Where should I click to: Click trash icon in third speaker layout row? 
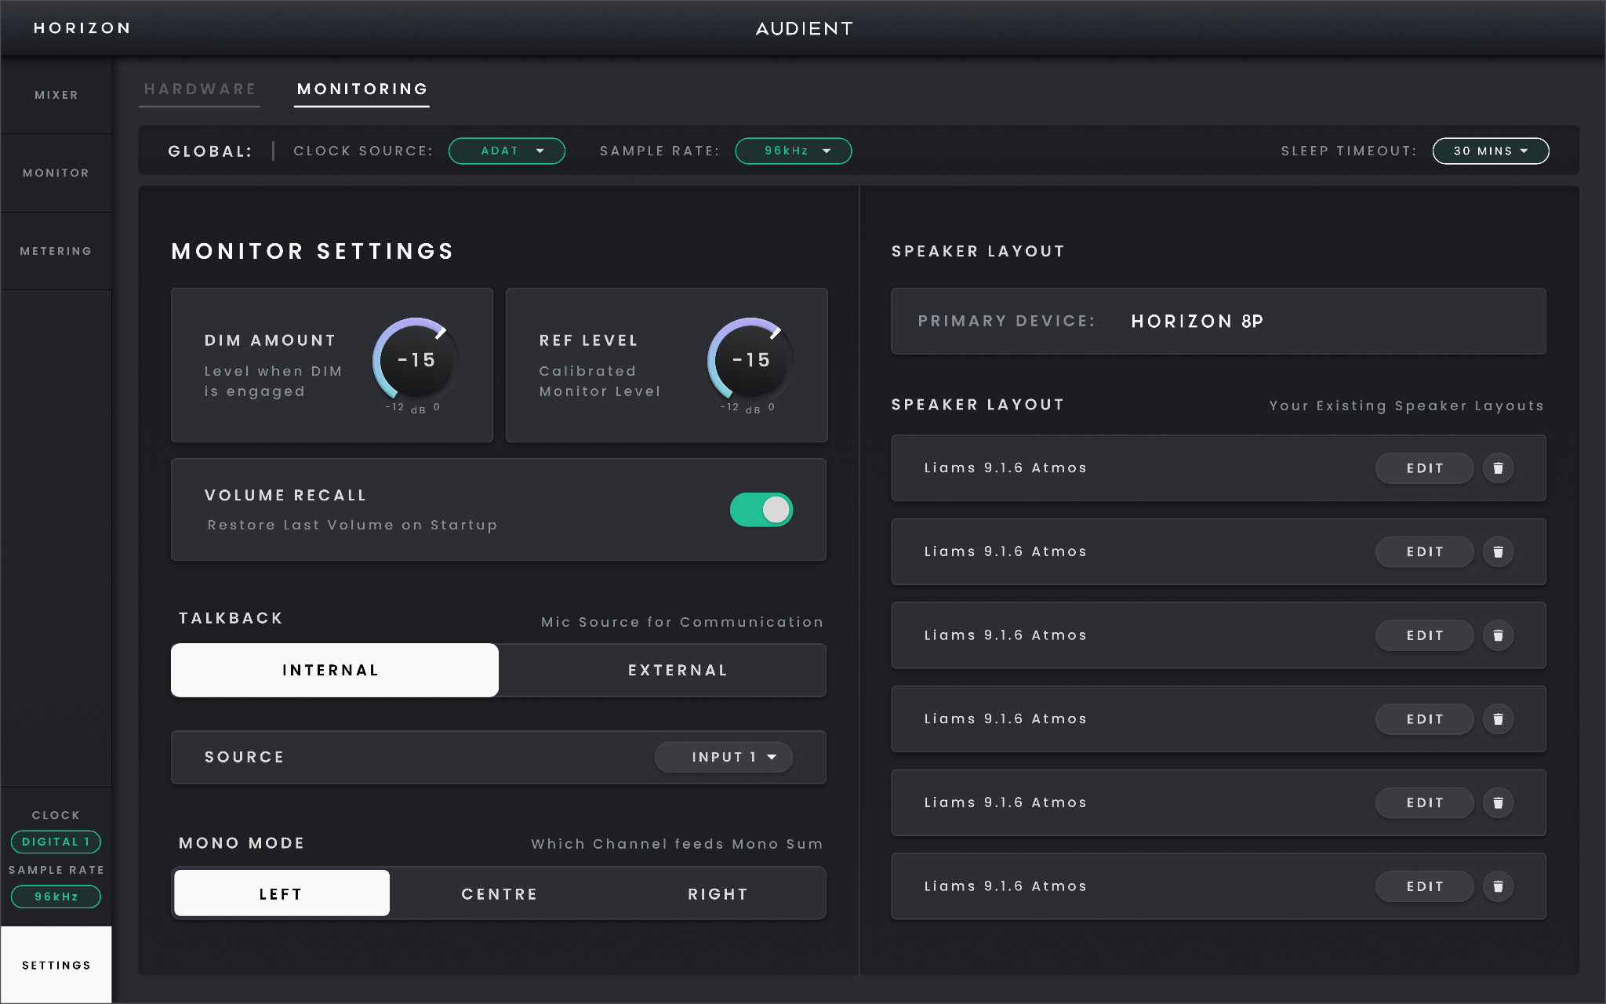tap(1498, 635)
